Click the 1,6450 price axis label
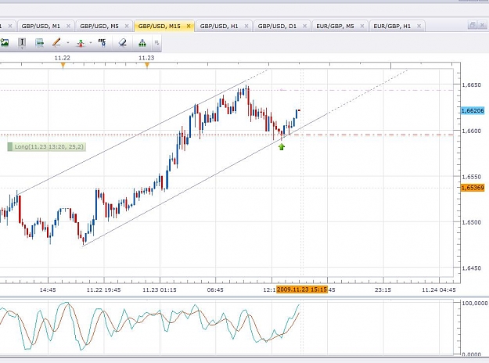 [472, 268]
